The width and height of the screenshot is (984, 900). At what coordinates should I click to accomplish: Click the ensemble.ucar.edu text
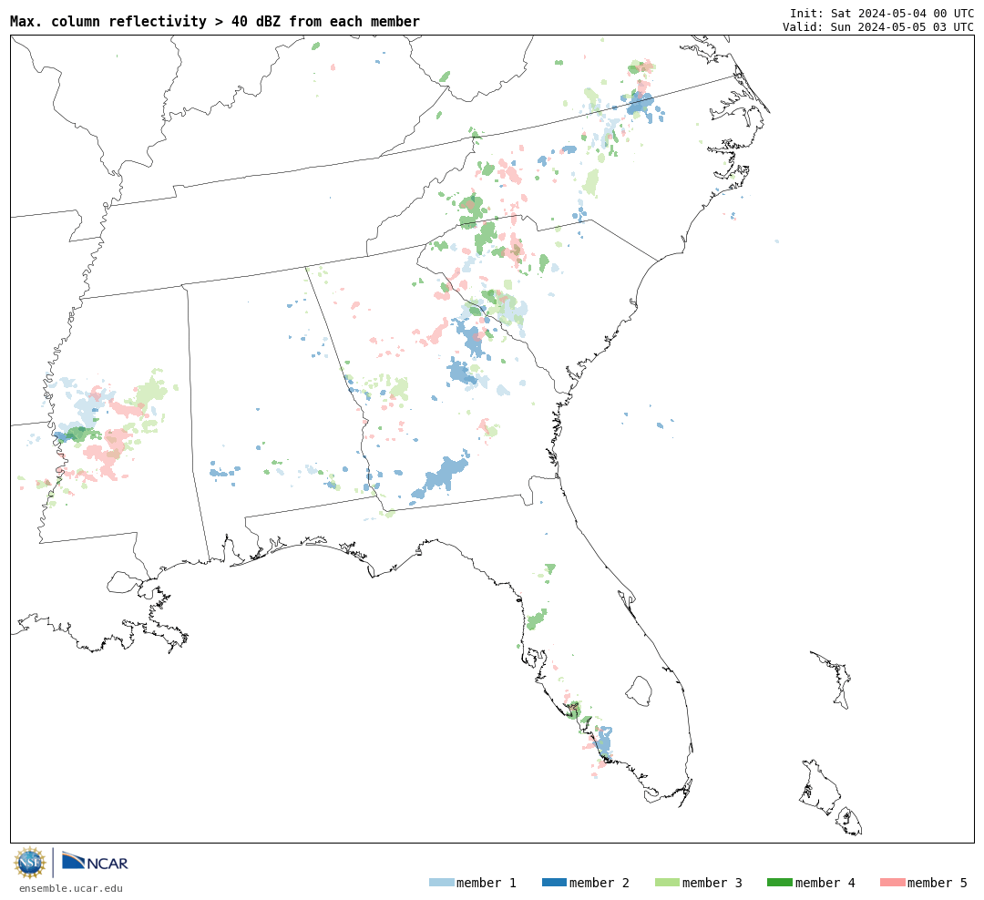[x=71, y=888]
